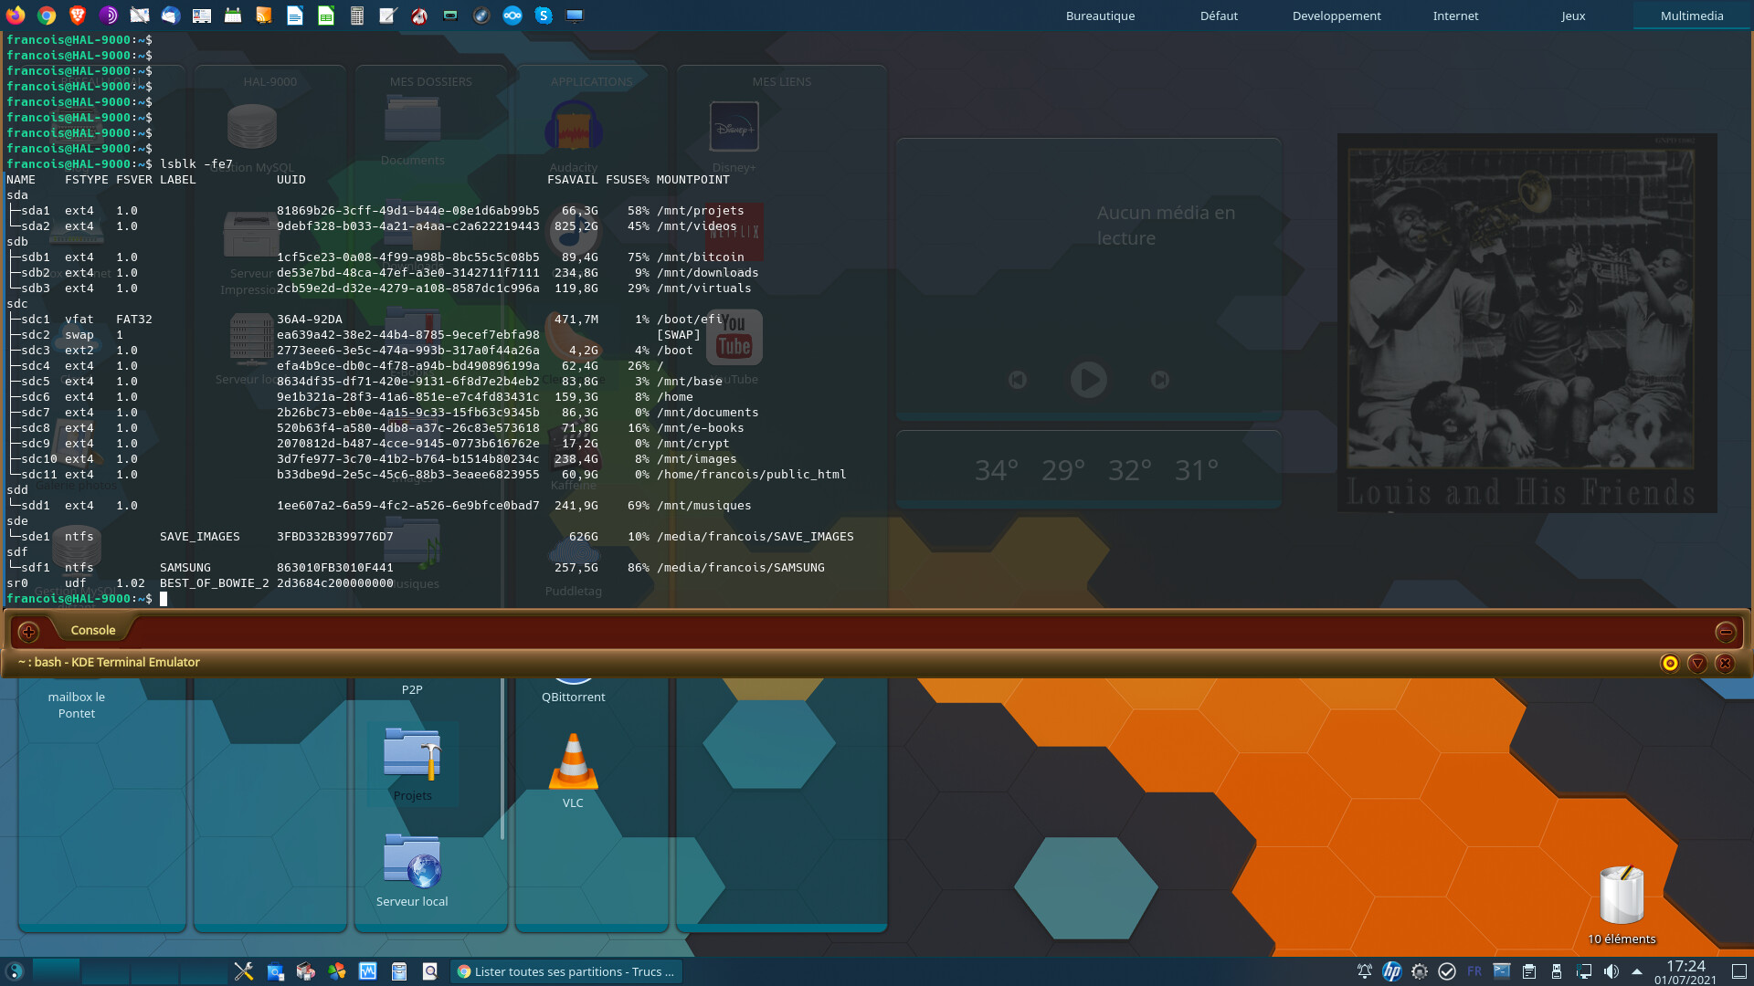1754x986 pixels.
Task: Open Discover software store taskbar icon
Action: pyautogui.click(x=275, y=971)
